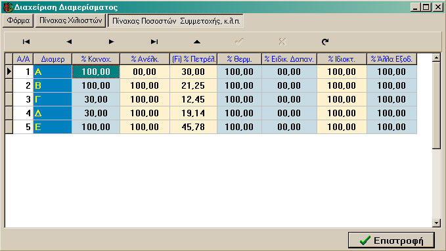Click the A/A column header
446x251 pixels.
pos(24,59)
